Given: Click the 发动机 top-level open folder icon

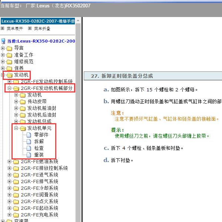Looking at the screenshot, I should [x=10, y=75].
